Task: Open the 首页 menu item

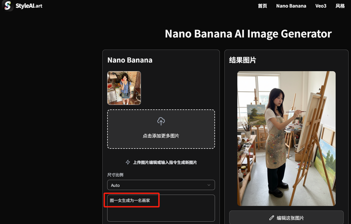Action: 262,6
